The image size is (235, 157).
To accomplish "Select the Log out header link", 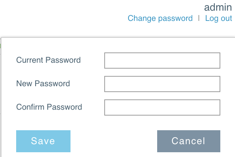I will (x=218, y=18).
